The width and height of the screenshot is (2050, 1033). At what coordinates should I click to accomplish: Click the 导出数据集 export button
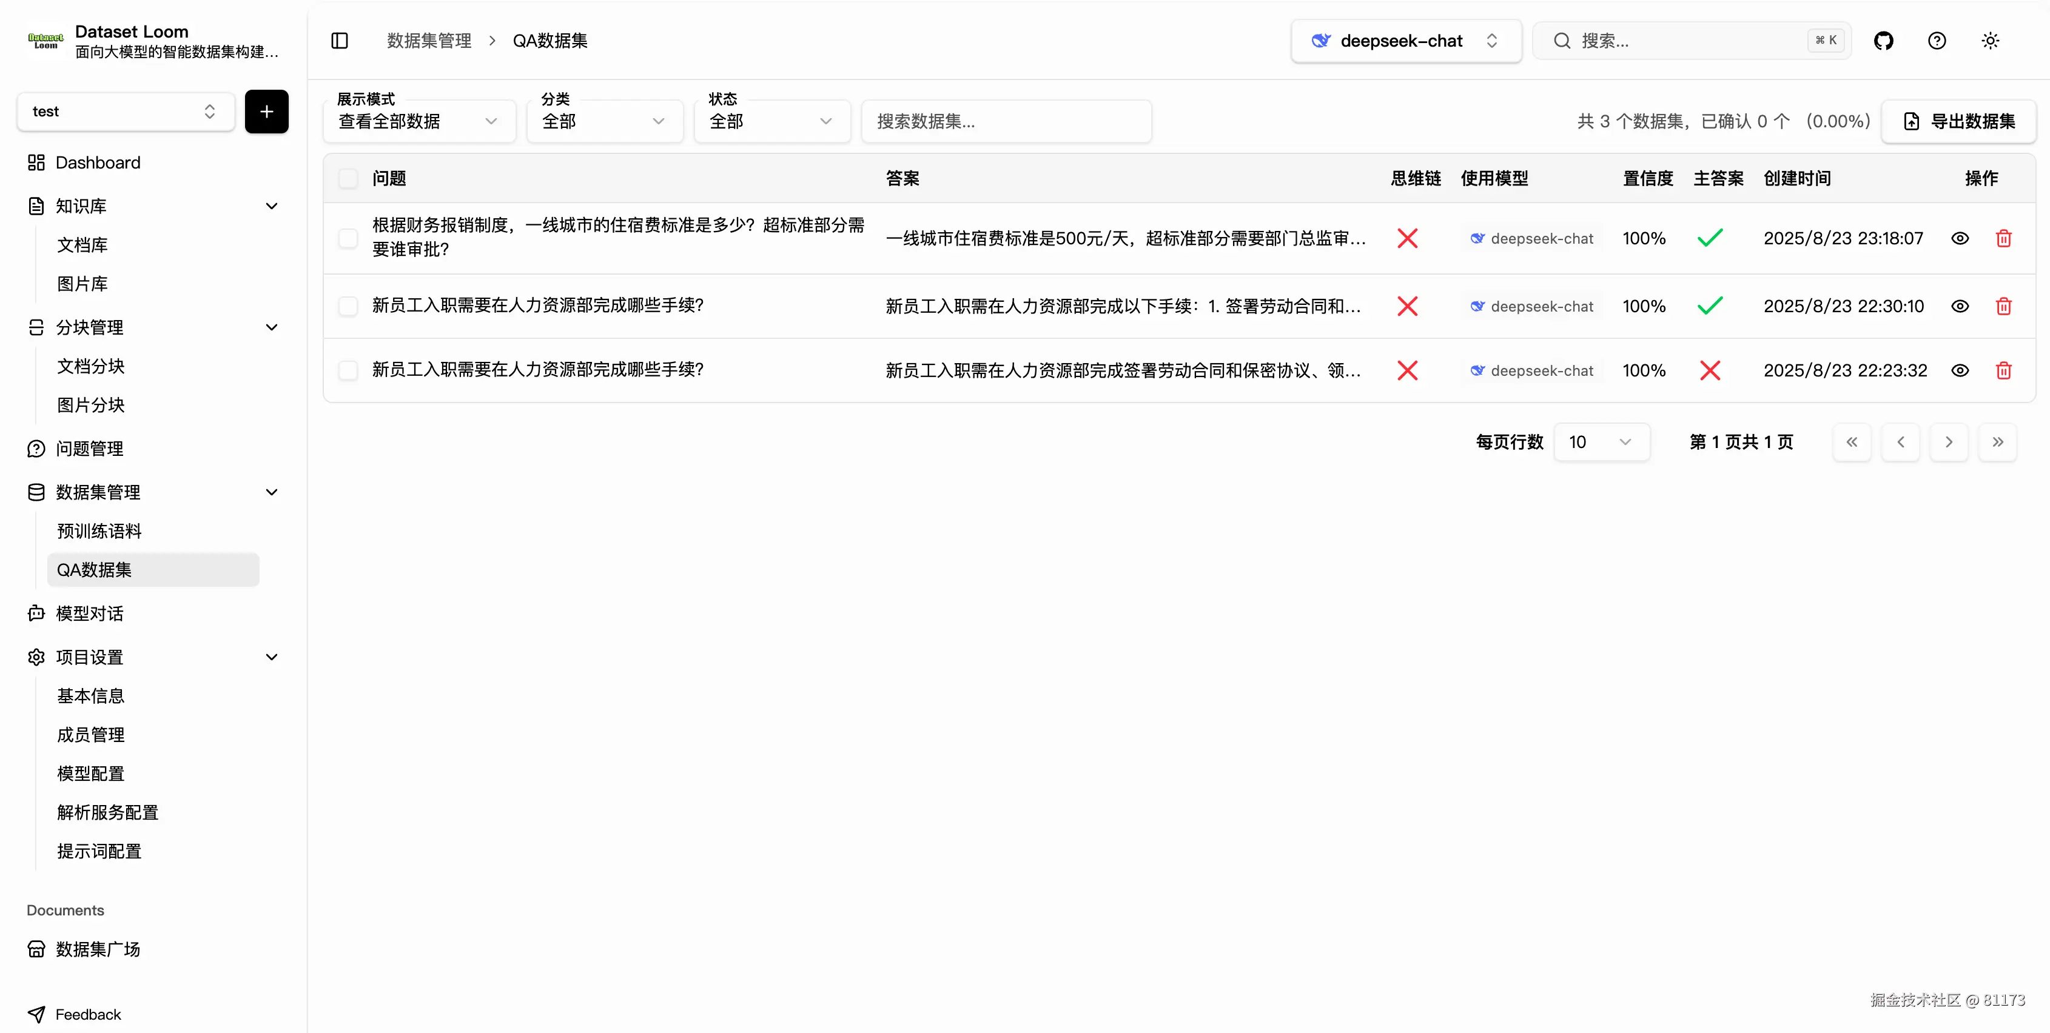pos(1959,121)
